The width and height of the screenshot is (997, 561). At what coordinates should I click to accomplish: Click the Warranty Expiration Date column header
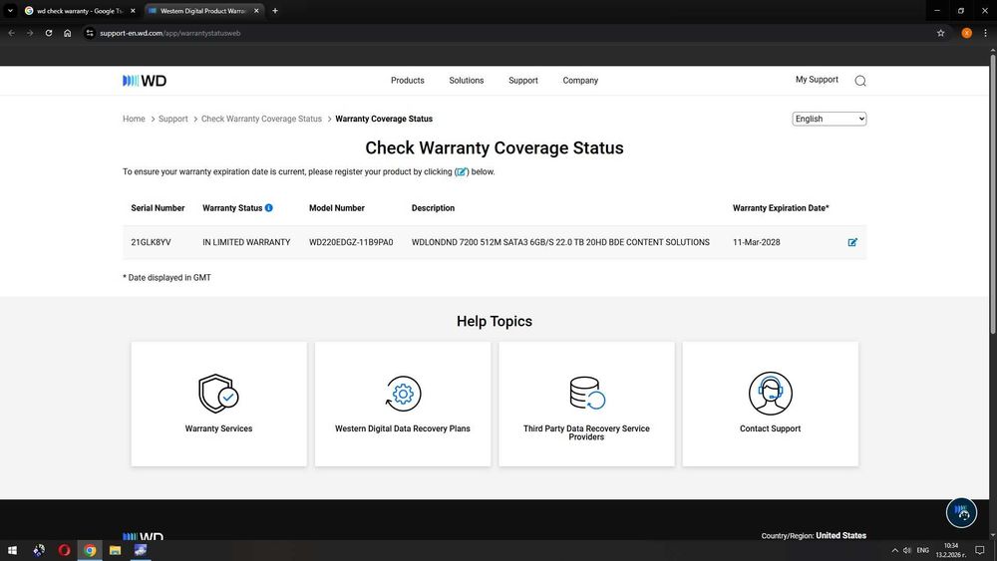[x=781, y=207]
